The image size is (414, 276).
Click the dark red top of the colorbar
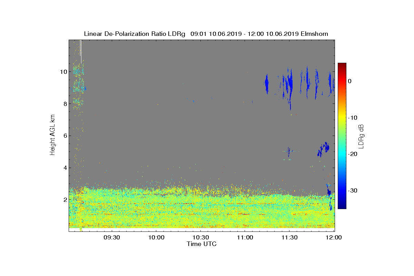[342, 66]
